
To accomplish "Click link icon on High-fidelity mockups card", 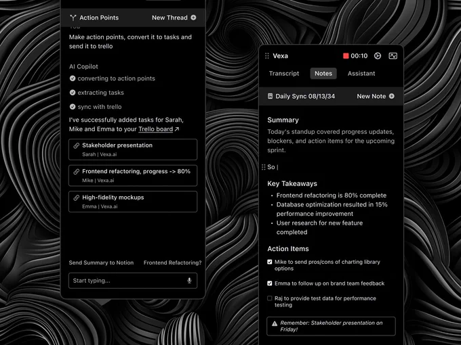I will click(76, 198).
